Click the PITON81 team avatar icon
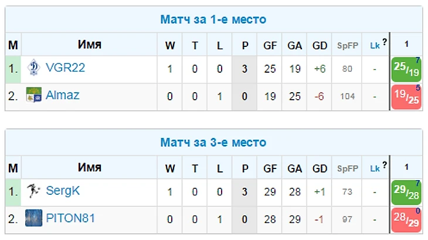The height and width of the screenshot is (240, 428). [x=33, y=218]
